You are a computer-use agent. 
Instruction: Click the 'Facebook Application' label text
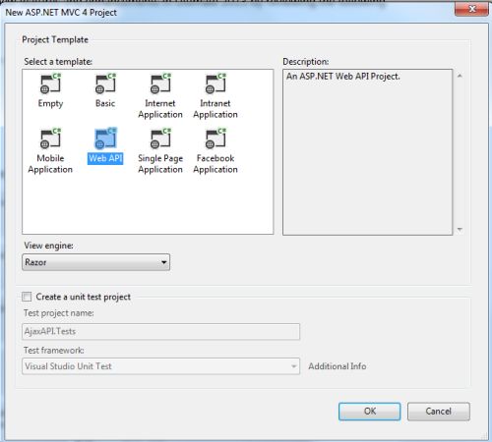(x=215, y=164)
